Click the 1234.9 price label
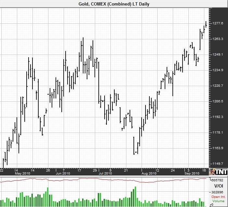This screenshot has height=207, width=228. pos(218,70)
